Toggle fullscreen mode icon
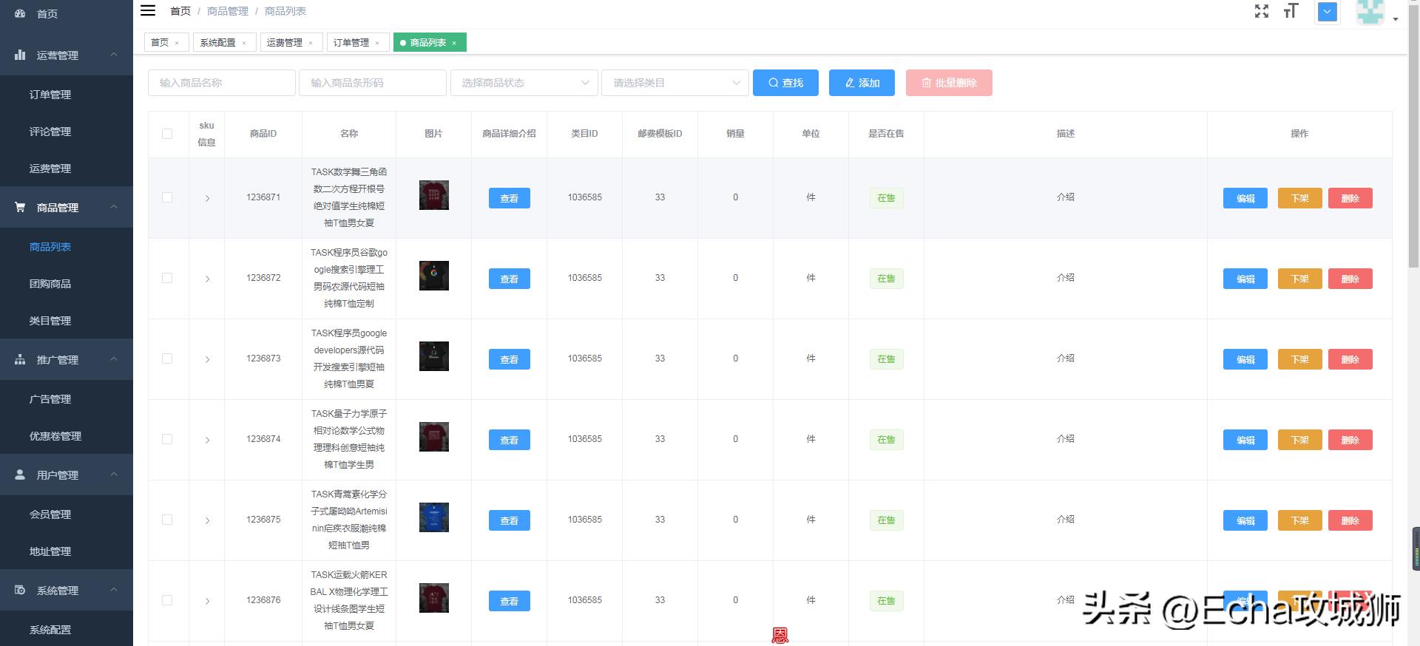The width and height of the screenshot is (1420, 646). (1262, 11)
